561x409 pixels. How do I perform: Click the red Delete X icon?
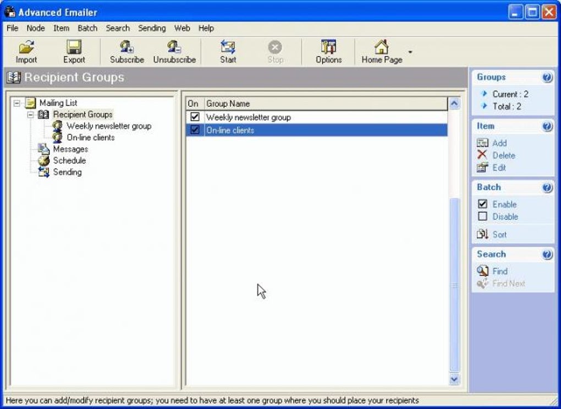point(482,155)
